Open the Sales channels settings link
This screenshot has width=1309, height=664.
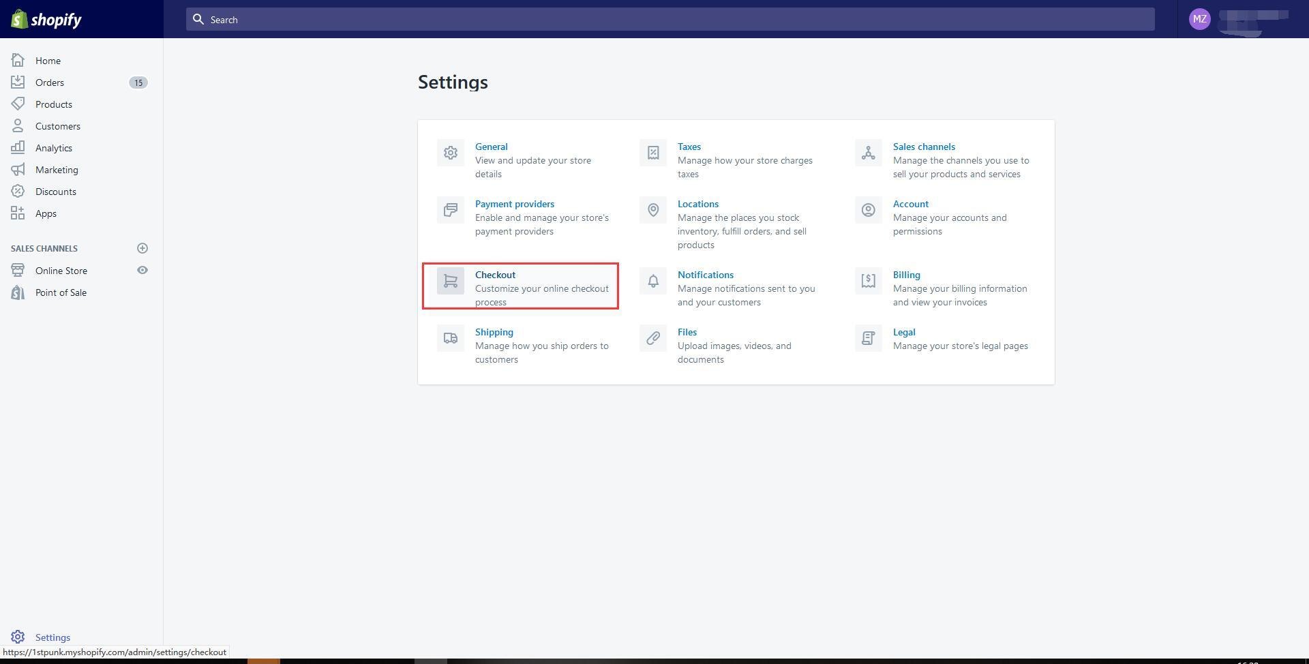(924, 147)
